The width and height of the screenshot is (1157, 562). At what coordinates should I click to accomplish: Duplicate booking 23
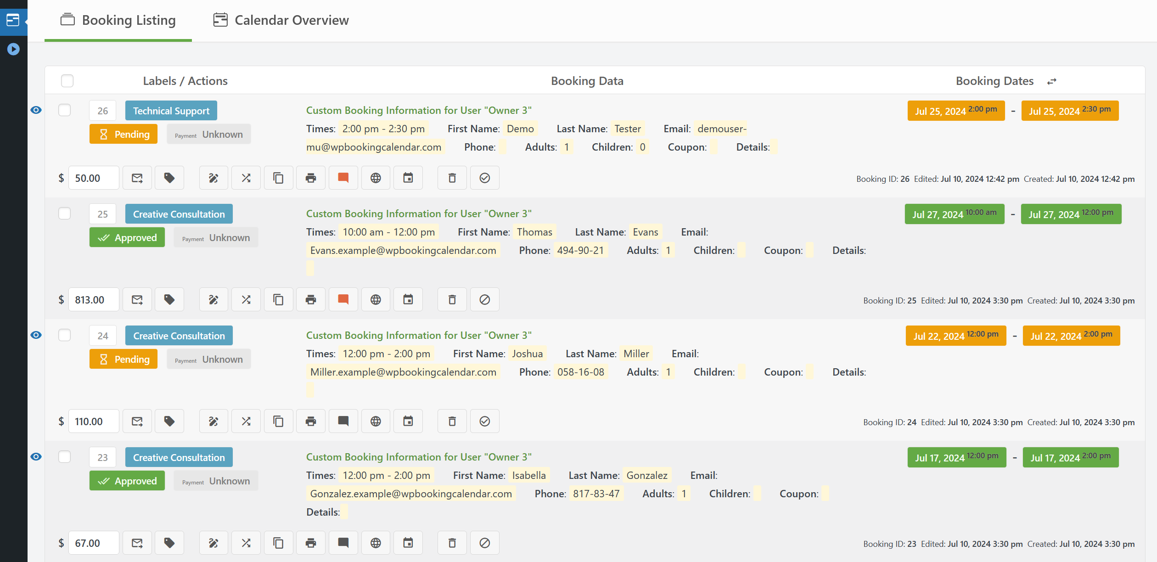pyautogui.click(x=278, y=542)
